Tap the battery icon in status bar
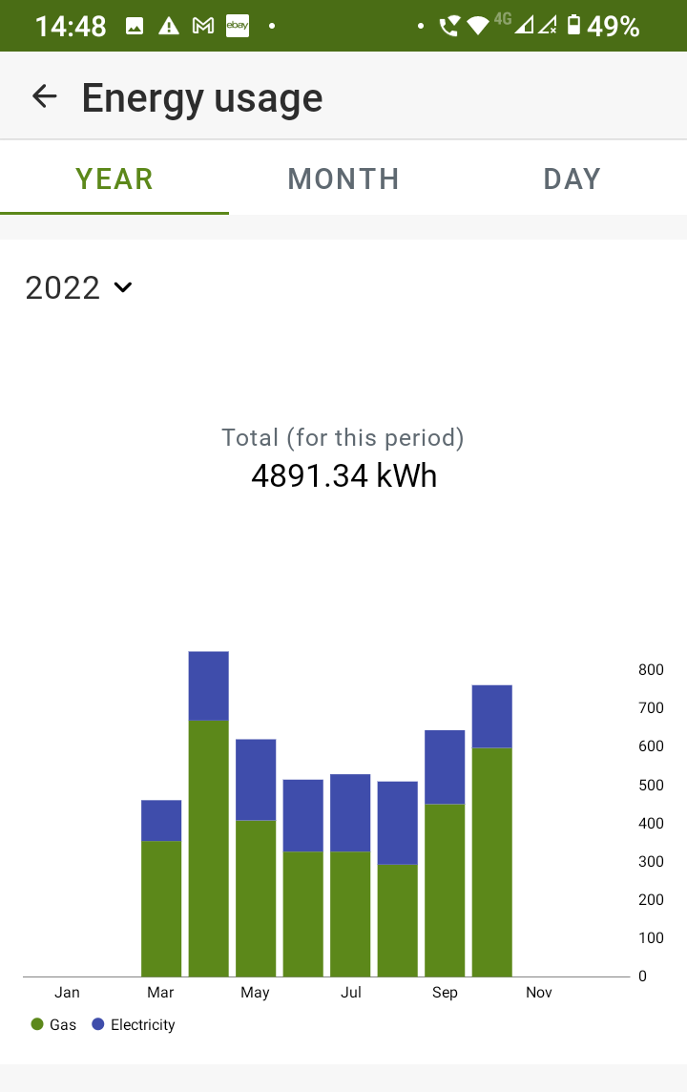687x1092 pixels. 573,26
